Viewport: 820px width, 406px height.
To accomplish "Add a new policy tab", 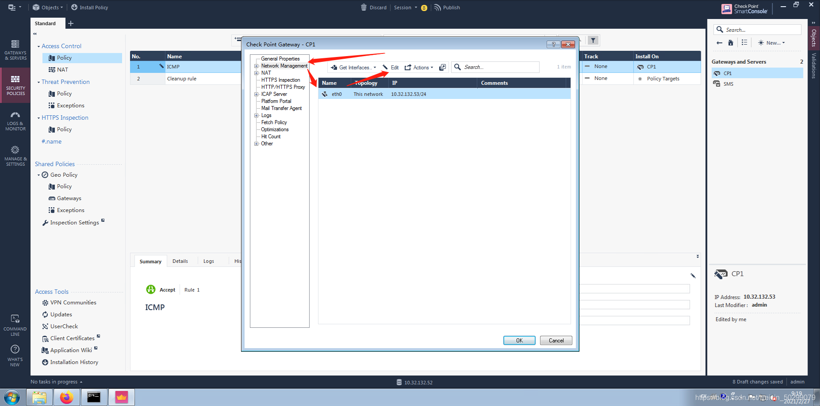I will [71, 23].
